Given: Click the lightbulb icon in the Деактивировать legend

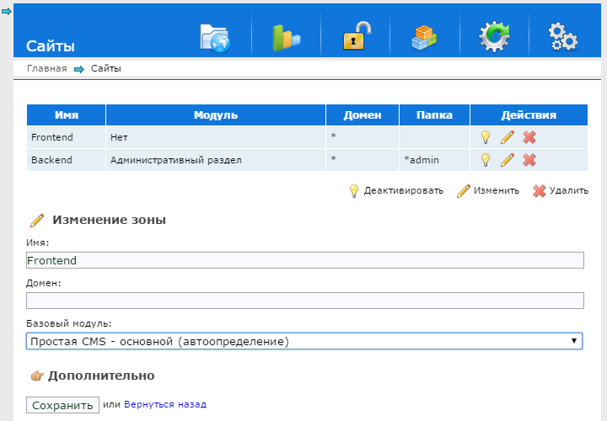Looking at the screenshot, I should 354,191.
